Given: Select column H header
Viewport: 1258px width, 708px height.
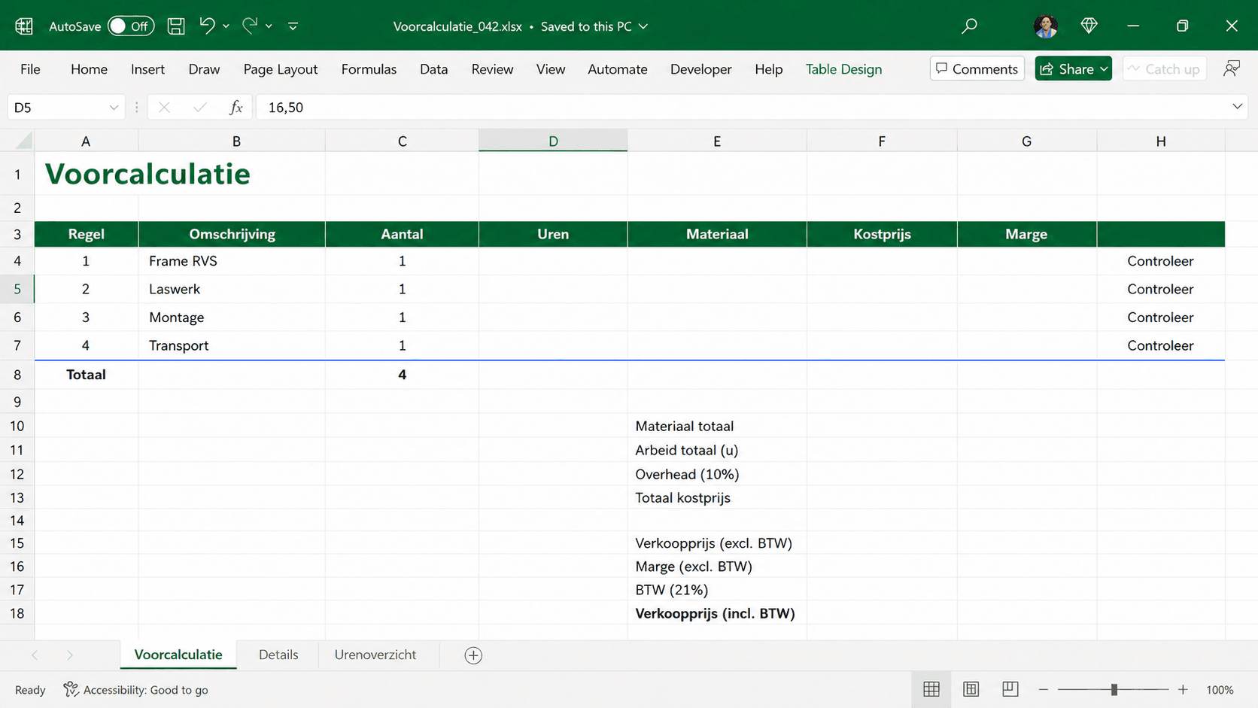Looking at the screenshot, I should click(1161, 141).
